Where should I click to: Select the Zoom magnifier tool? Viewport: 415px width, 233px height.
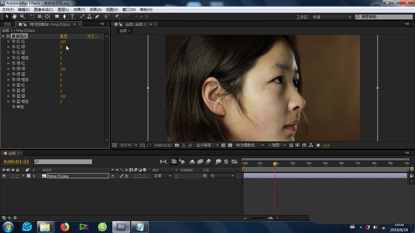point(22,17)
